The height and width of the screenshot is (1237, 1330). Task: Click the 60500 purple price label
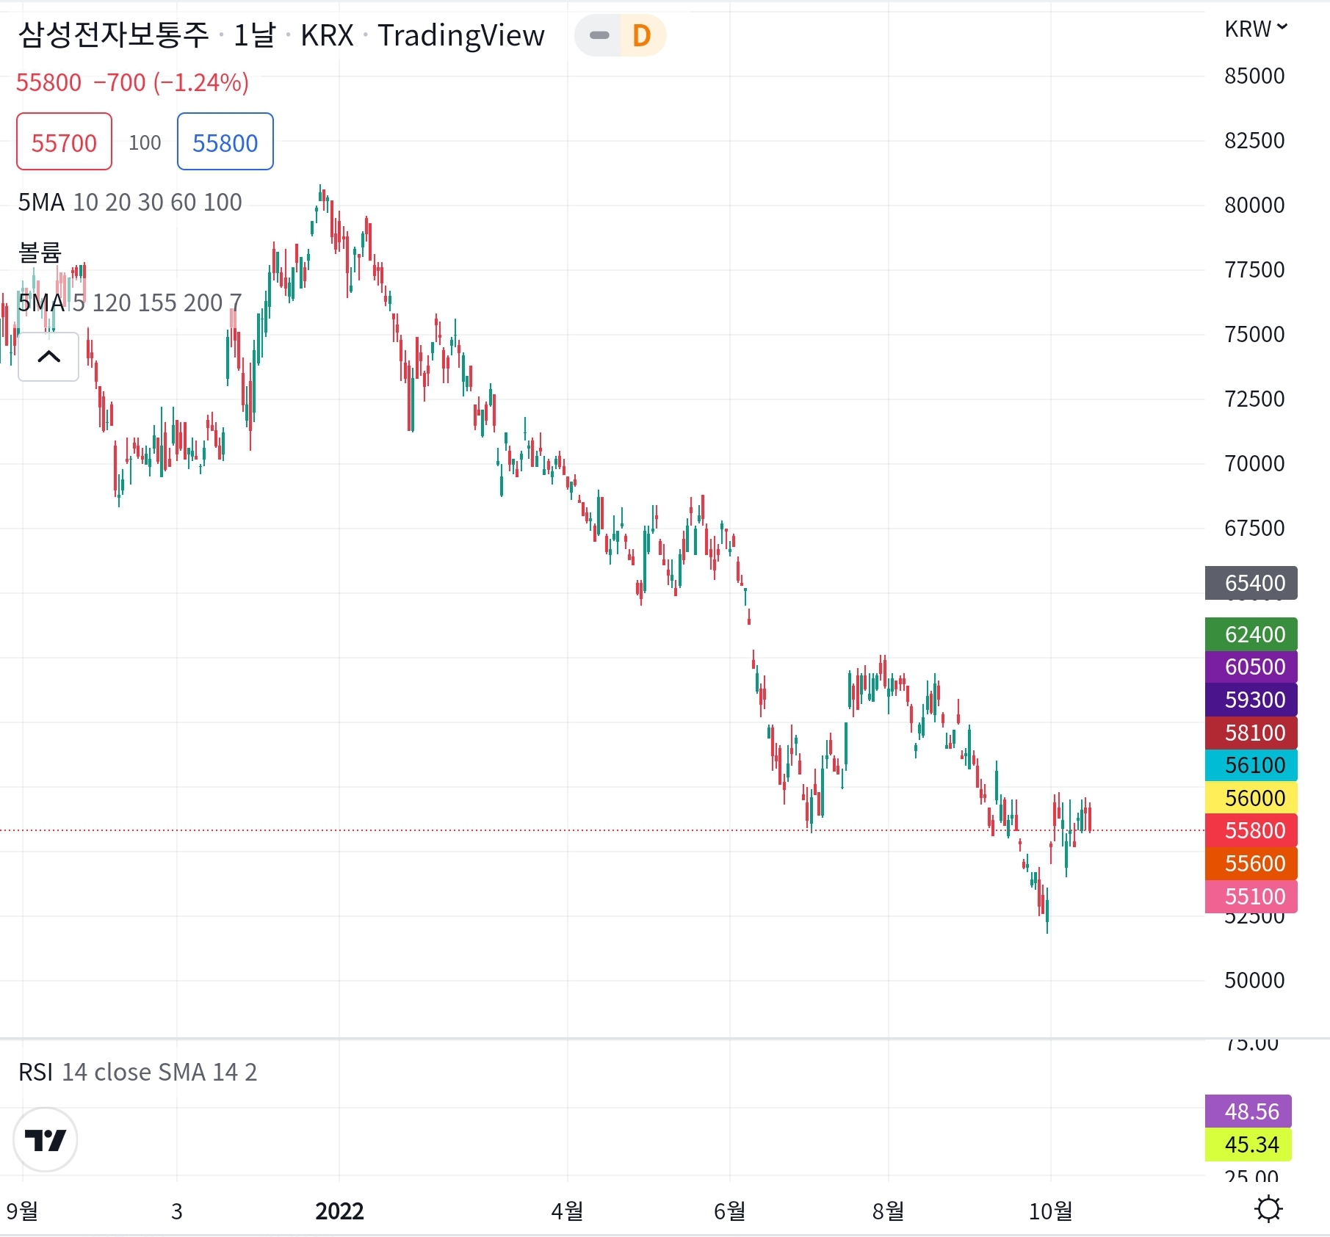(x=1251, y=667)
